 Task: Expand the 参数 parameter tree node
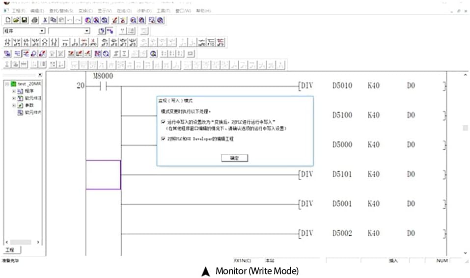14,105
